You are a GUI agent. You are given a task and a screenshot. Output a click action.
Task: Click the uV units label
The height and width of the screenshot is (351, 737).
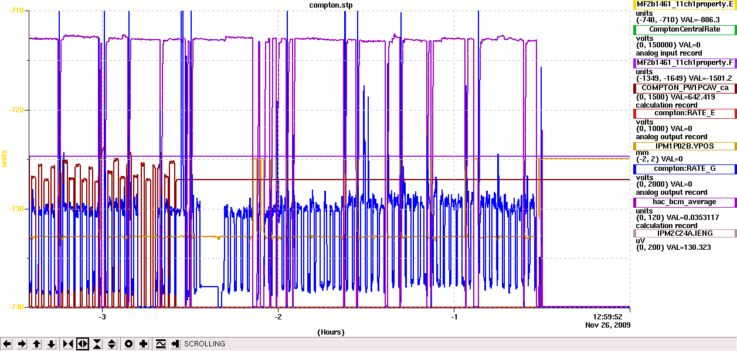[641, 240]
